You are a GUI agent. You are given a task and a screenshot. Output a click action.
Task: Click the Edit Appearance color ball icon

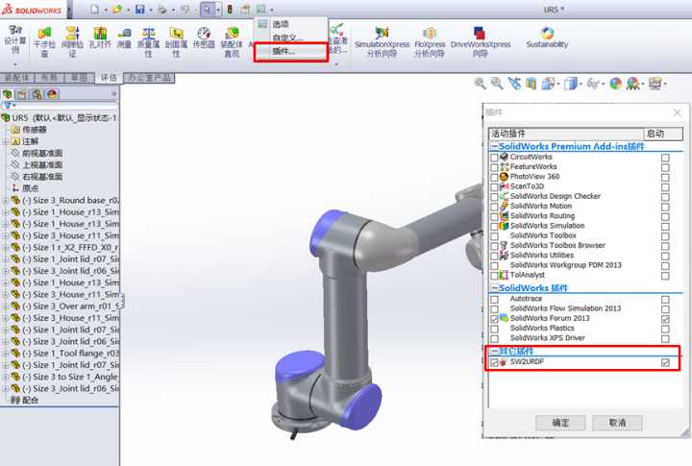[616, 83]
